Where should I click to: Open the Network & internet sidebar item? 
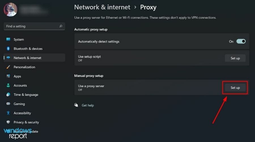[27, 58]
